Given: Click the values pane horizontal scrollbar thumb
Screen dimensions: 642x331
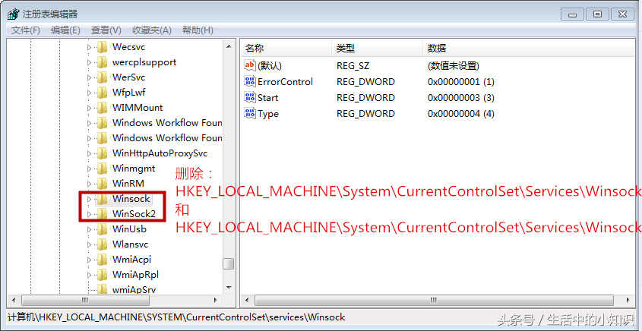Looking at the screenshot, I should pyautogui.click(x=434, y=301).
